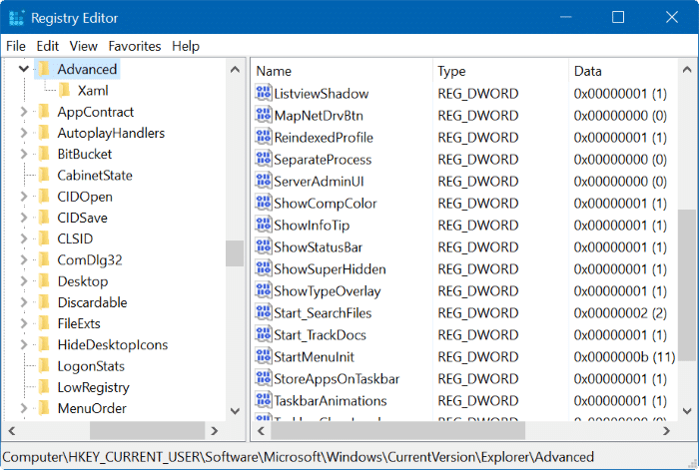This screenshot has width=699, height=470.
Task: Click the MapNetDrvBtn DWORD value icon
Action: 264,115
